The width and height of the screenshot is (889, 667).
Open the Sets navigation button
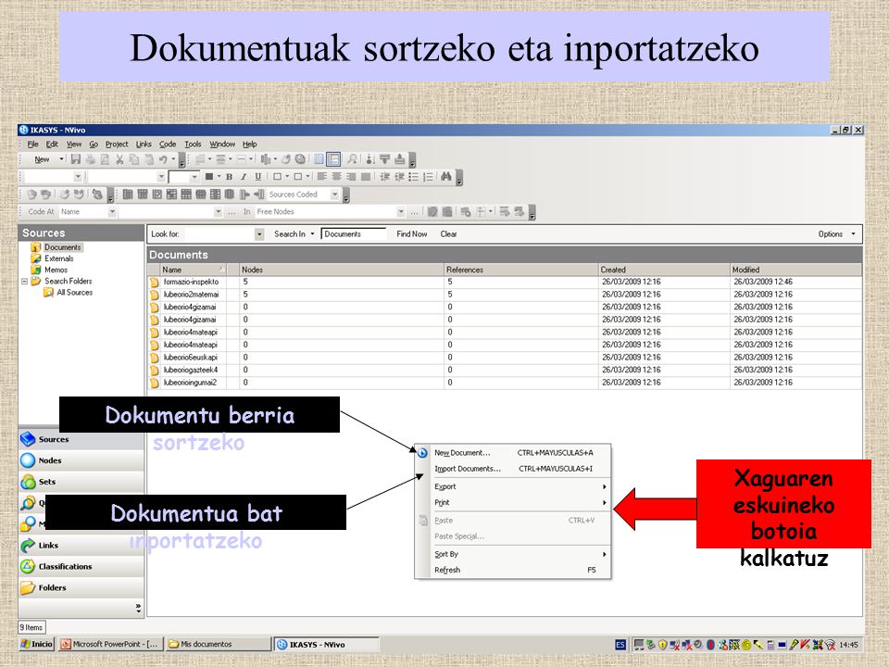click(81, 482)
